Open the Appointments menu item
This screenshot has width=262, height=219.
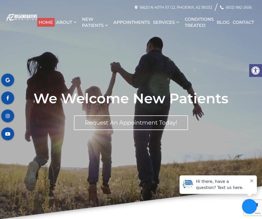(x=131, y=22)
